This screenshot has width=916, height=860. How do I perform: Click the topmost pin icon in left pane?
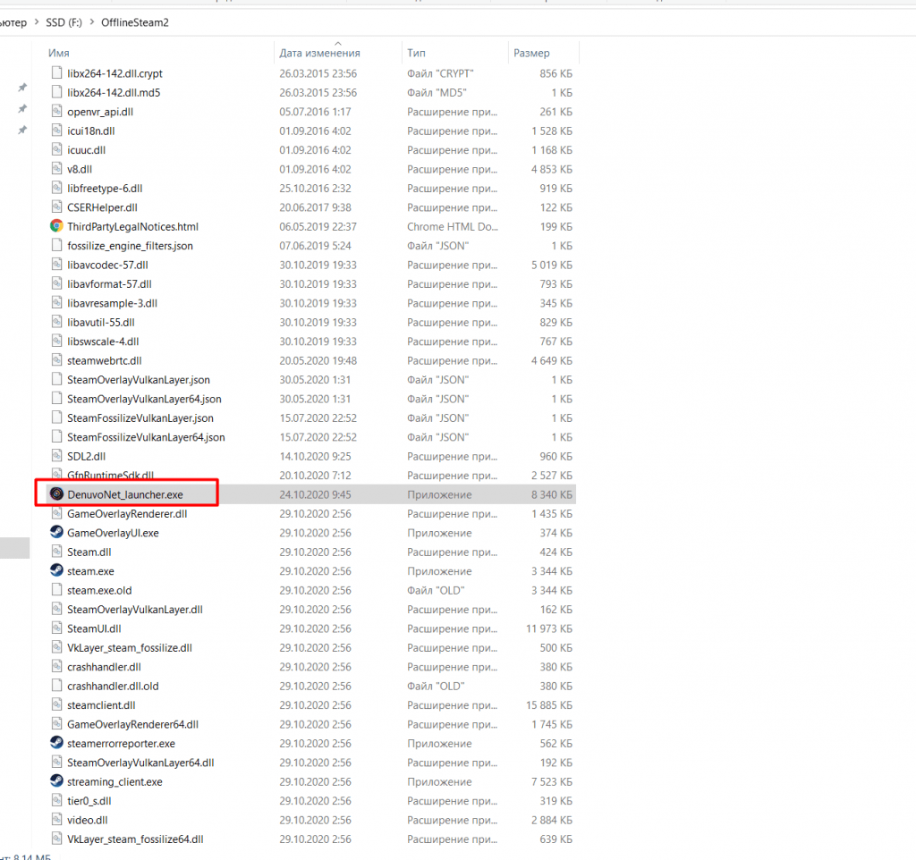point(22,88)
